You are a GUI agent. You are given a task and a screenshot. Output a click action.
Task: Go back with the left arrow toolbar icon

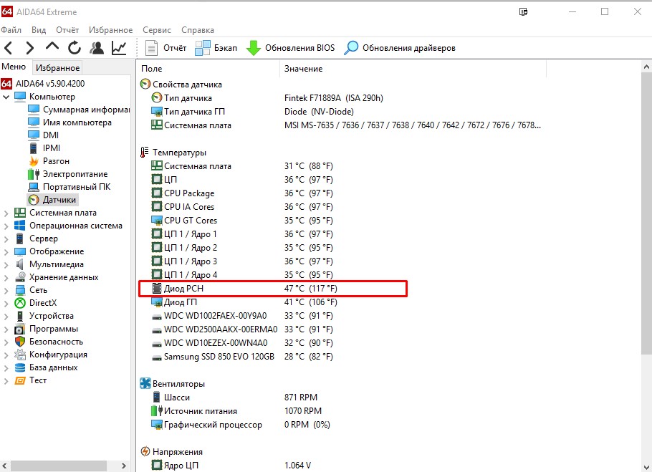point(9,48)
